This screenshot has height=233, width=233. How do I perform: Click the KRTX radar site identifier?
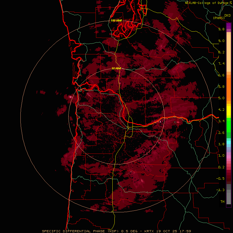click(x=150, y=231)
